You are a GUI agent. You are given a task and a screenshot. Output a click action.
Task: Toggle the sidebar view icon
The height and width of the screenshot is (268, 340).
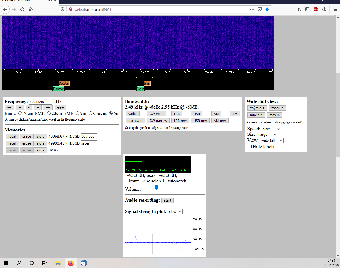tap(307, 9)
